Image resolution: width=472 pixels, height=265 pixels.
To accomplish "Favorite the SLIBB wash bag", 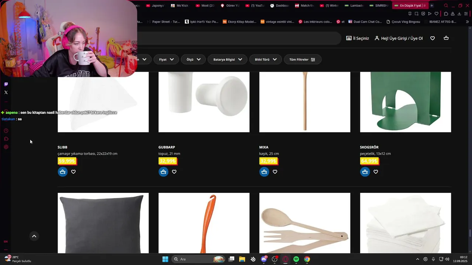I will pyautogui.click(x=73, y=172).
